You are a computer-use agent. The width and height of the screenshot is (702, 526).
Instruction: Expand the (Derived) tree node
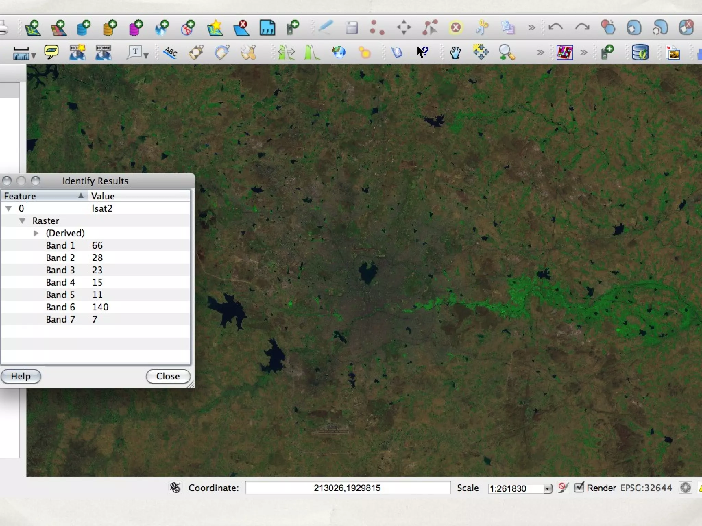tap(36, 233)
